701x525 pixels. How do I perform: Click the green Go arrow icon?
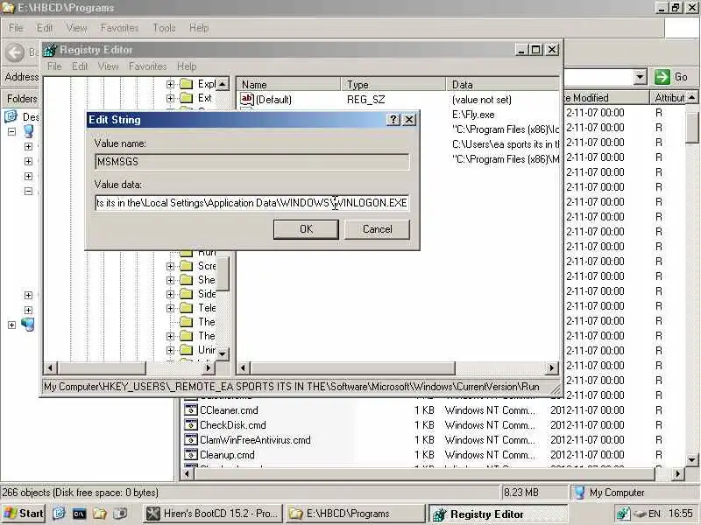[662, 77]
